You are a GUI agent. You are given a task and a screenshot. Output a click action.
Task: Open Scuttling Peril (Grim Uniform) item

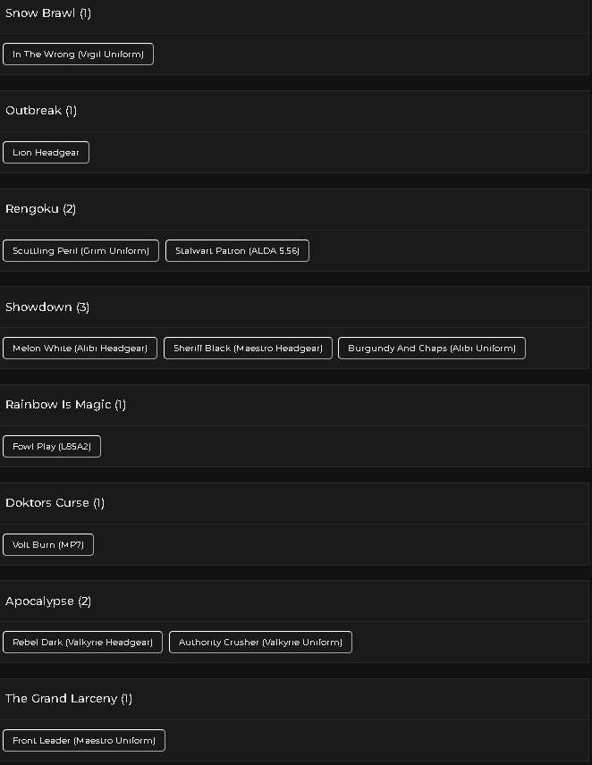coord(80,251)
